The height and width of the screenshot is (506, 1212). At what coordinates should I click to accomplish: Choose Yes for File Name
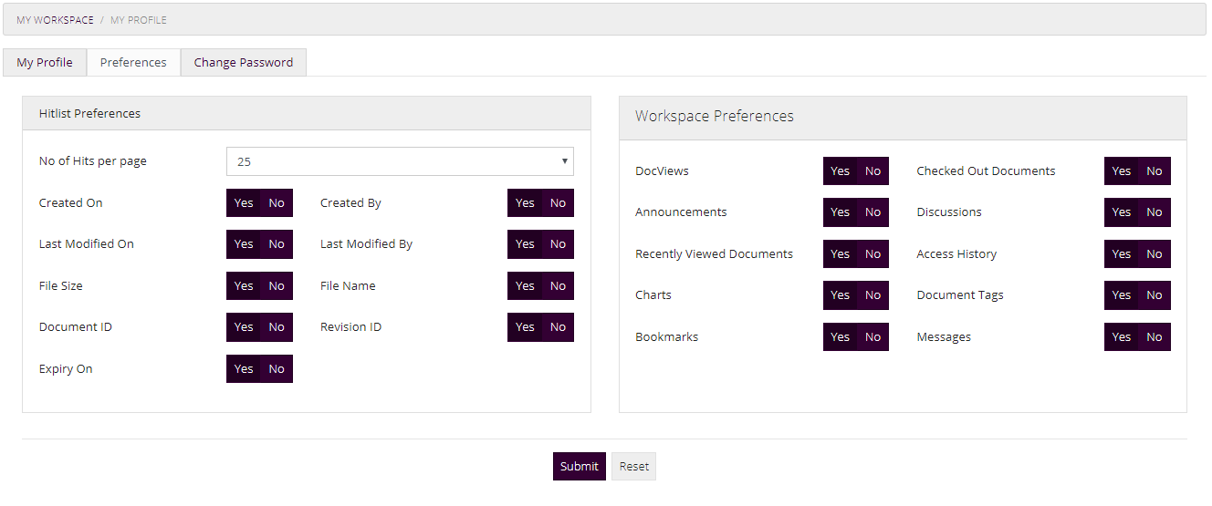tap(525, 286)
